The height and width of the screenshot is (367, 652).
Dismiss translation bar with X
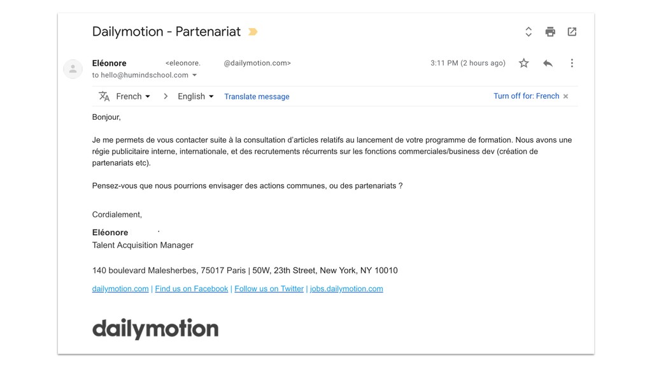565,96
